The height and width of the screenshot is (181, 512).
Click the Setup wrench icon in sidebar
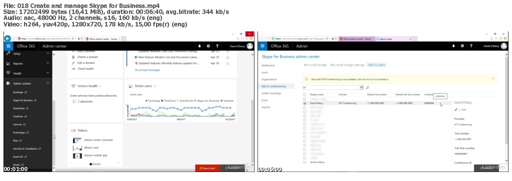click(8, 53)
